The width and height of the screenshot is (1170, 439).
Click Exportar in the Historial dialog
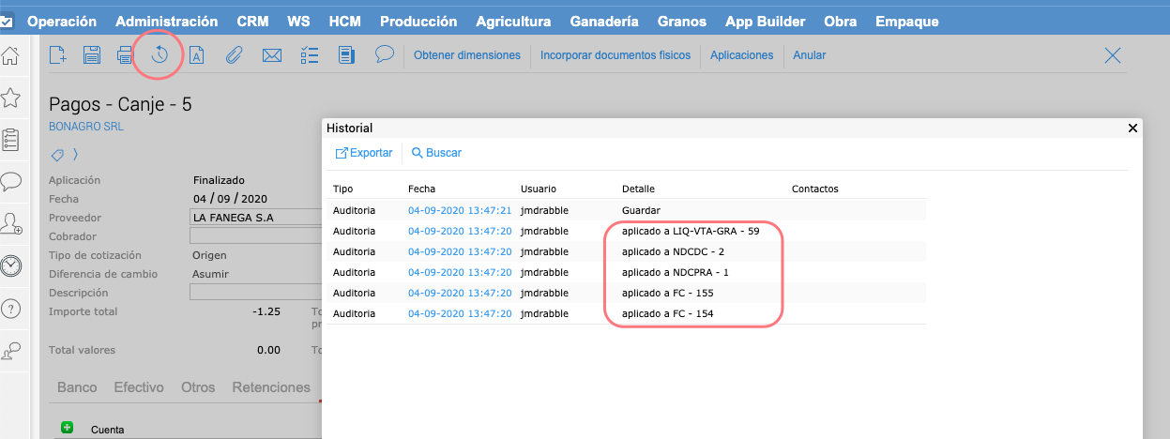pyautogui.click(x=364, y=153)
